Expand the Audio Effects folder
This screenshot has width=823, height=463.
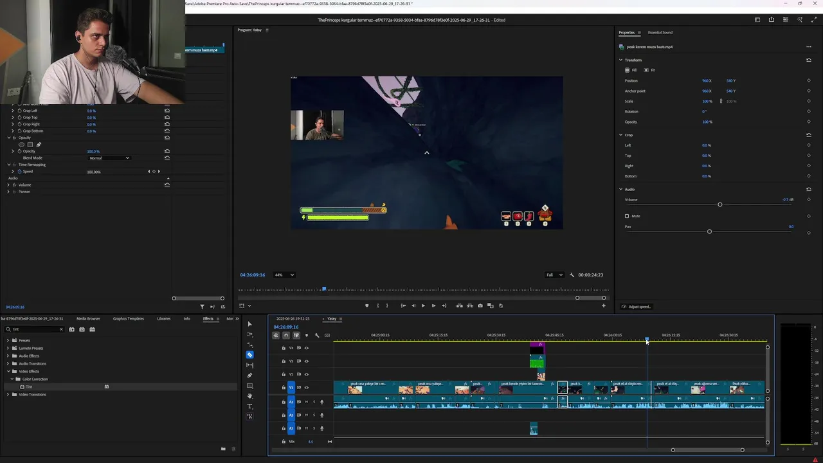(x=8, y=356)
